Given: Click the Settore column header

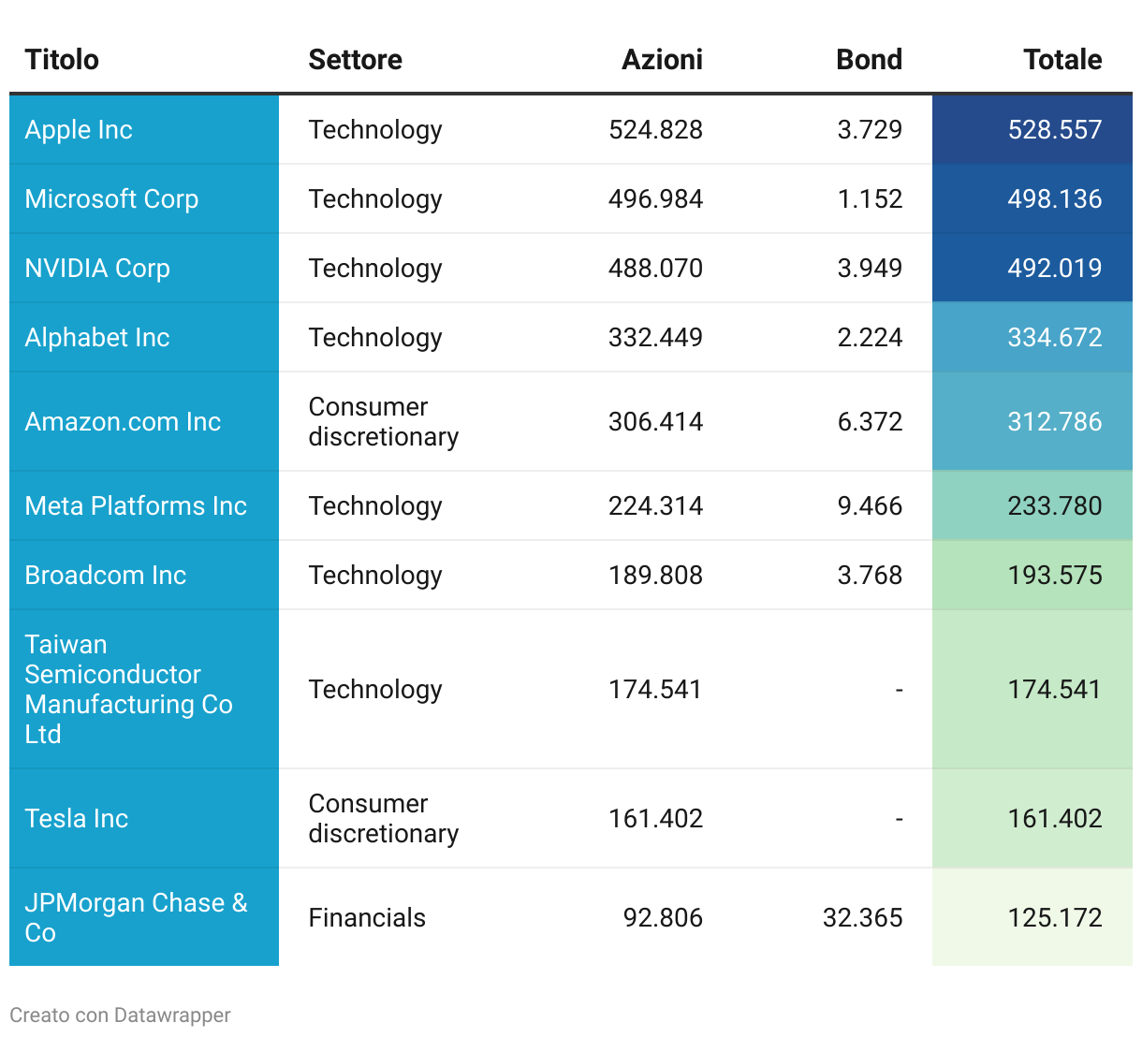Looking at the screenshot, I should click(355, 60).
